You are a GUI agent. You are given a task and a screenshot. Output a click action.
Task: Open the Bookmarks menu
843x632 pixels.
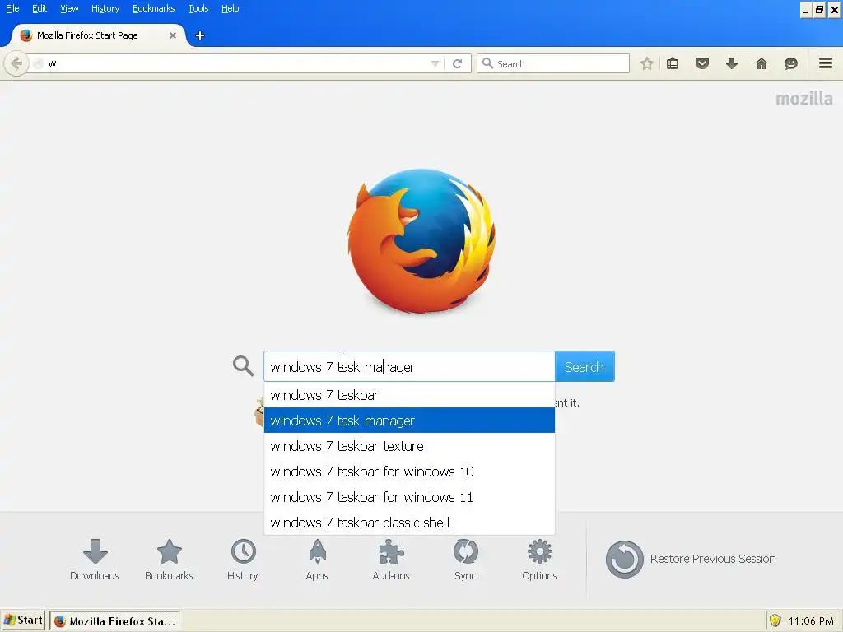154,8
